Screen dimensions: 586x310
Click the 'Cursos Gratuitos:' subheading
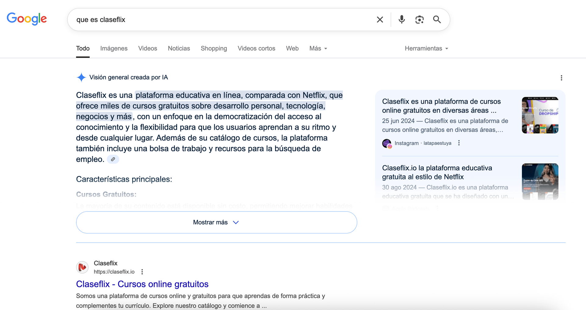pyautogui.click(x=106, y=194)
